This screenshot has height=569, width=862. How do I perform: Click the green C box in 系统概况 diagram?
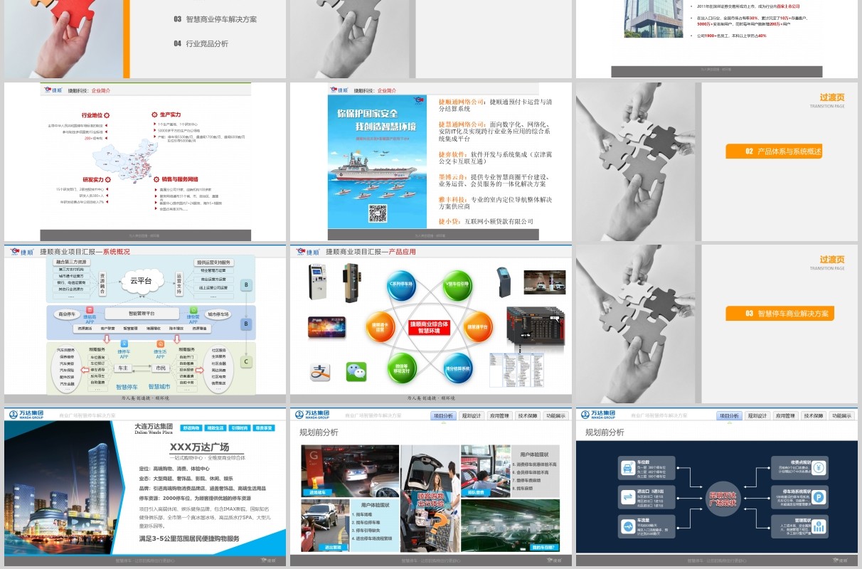[247, 362]
